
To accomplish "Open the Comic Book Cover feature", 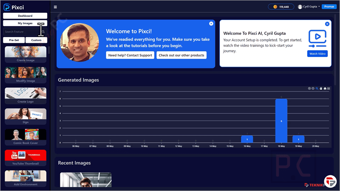I will click(x=25, y=137).
